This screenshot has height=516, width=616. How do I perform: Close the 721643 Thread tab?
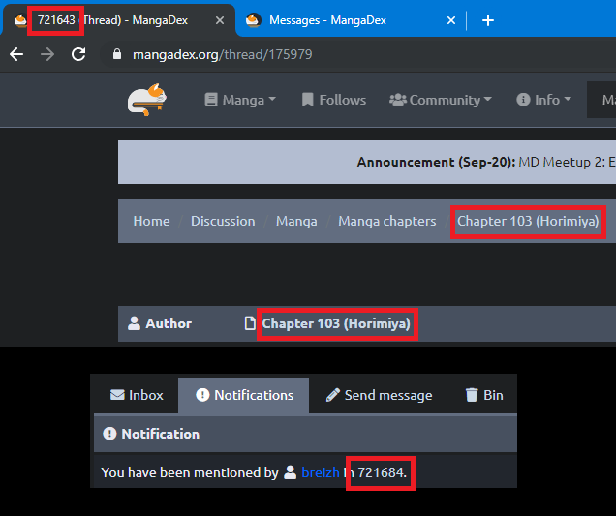tap(220, 20)
